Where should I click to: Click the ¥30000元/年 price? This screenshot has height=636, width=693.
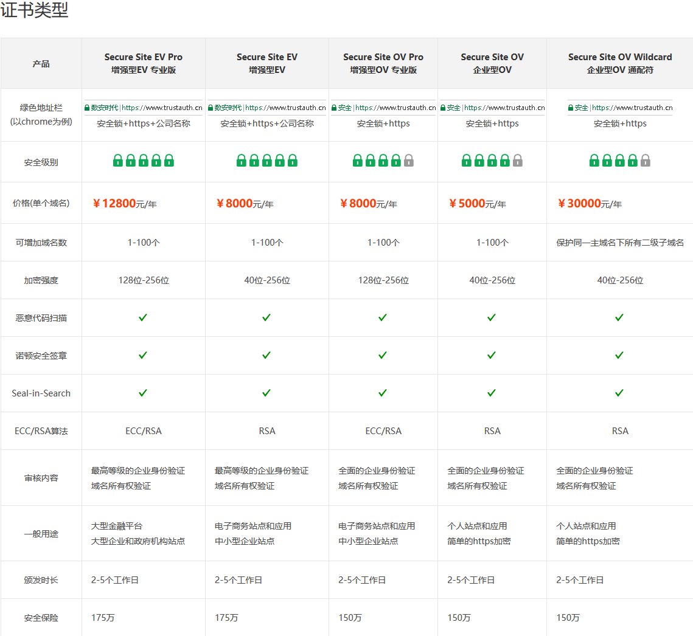click(590, 203)
